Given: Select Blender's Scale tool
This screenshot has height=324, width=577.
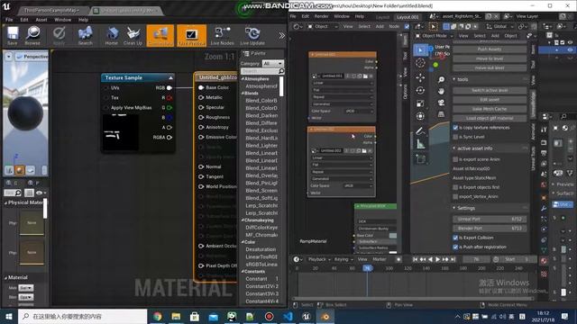Looking at the screenshot, I should 420,103.
